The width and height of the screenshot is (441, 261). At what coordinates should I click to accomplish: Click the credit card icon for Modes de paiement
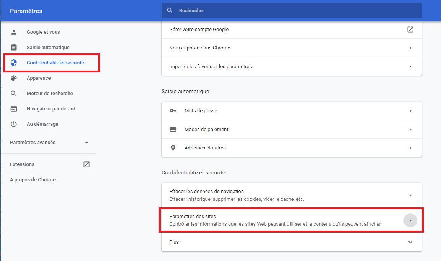click(x=173, y=130)
